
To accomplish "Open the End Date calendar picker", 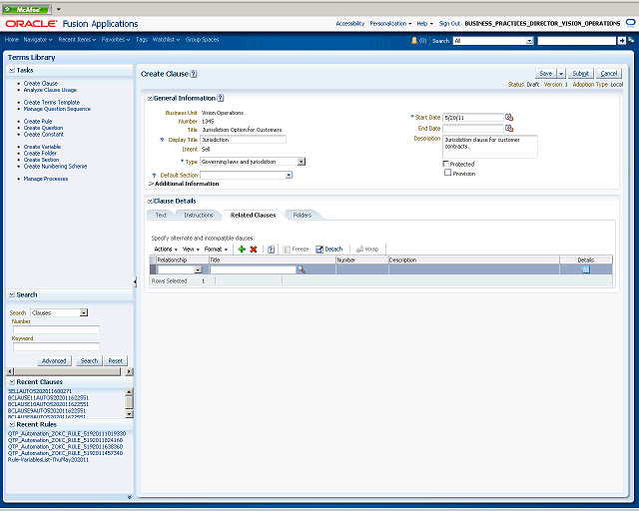I will [509, 129].
